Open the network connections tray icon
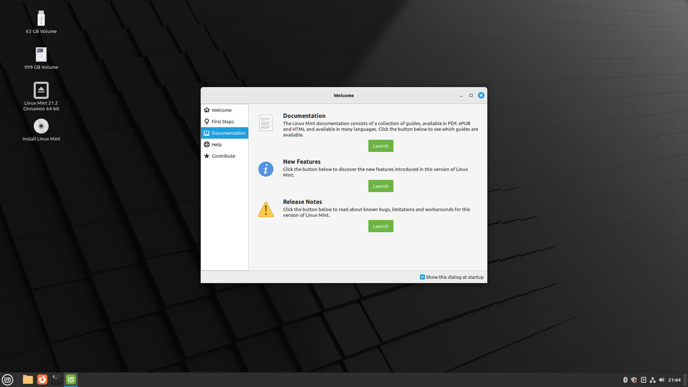688x387 pixels. (x=653, y=380)
